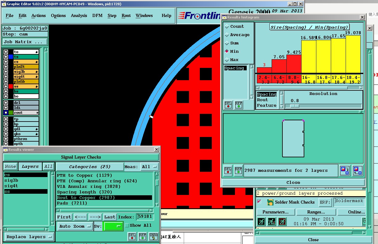Click red-outlined runner icon in checklist
Image resolution: width=378 pixels, height=244 pixels.
point(282,221)
